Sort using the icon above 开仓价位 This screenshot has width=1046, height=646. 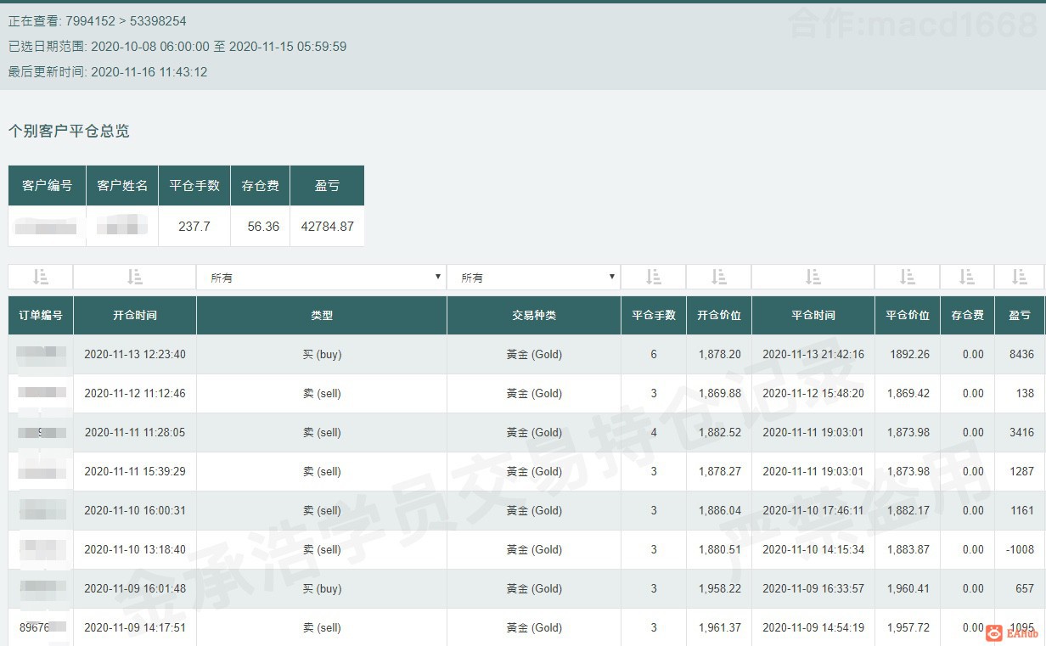click(x=718, y=277)
